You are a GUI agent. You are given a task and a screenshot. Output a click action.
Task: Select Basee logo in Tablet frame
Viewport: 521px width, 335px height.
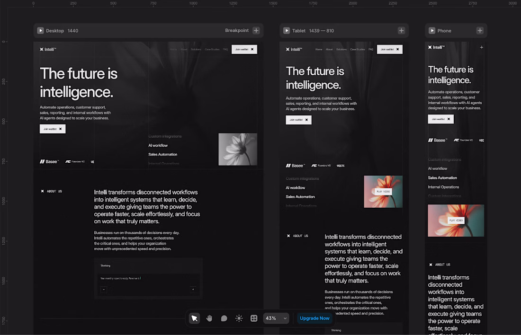tap(295, 165)
